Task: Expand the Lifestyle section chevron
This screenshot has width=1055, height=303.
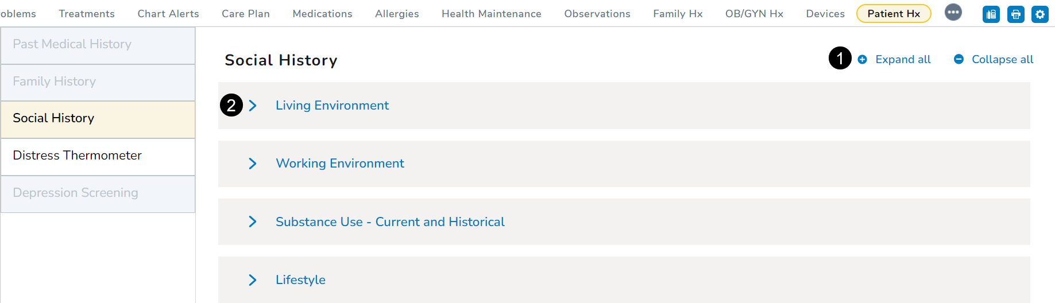Action: [253, 280]
